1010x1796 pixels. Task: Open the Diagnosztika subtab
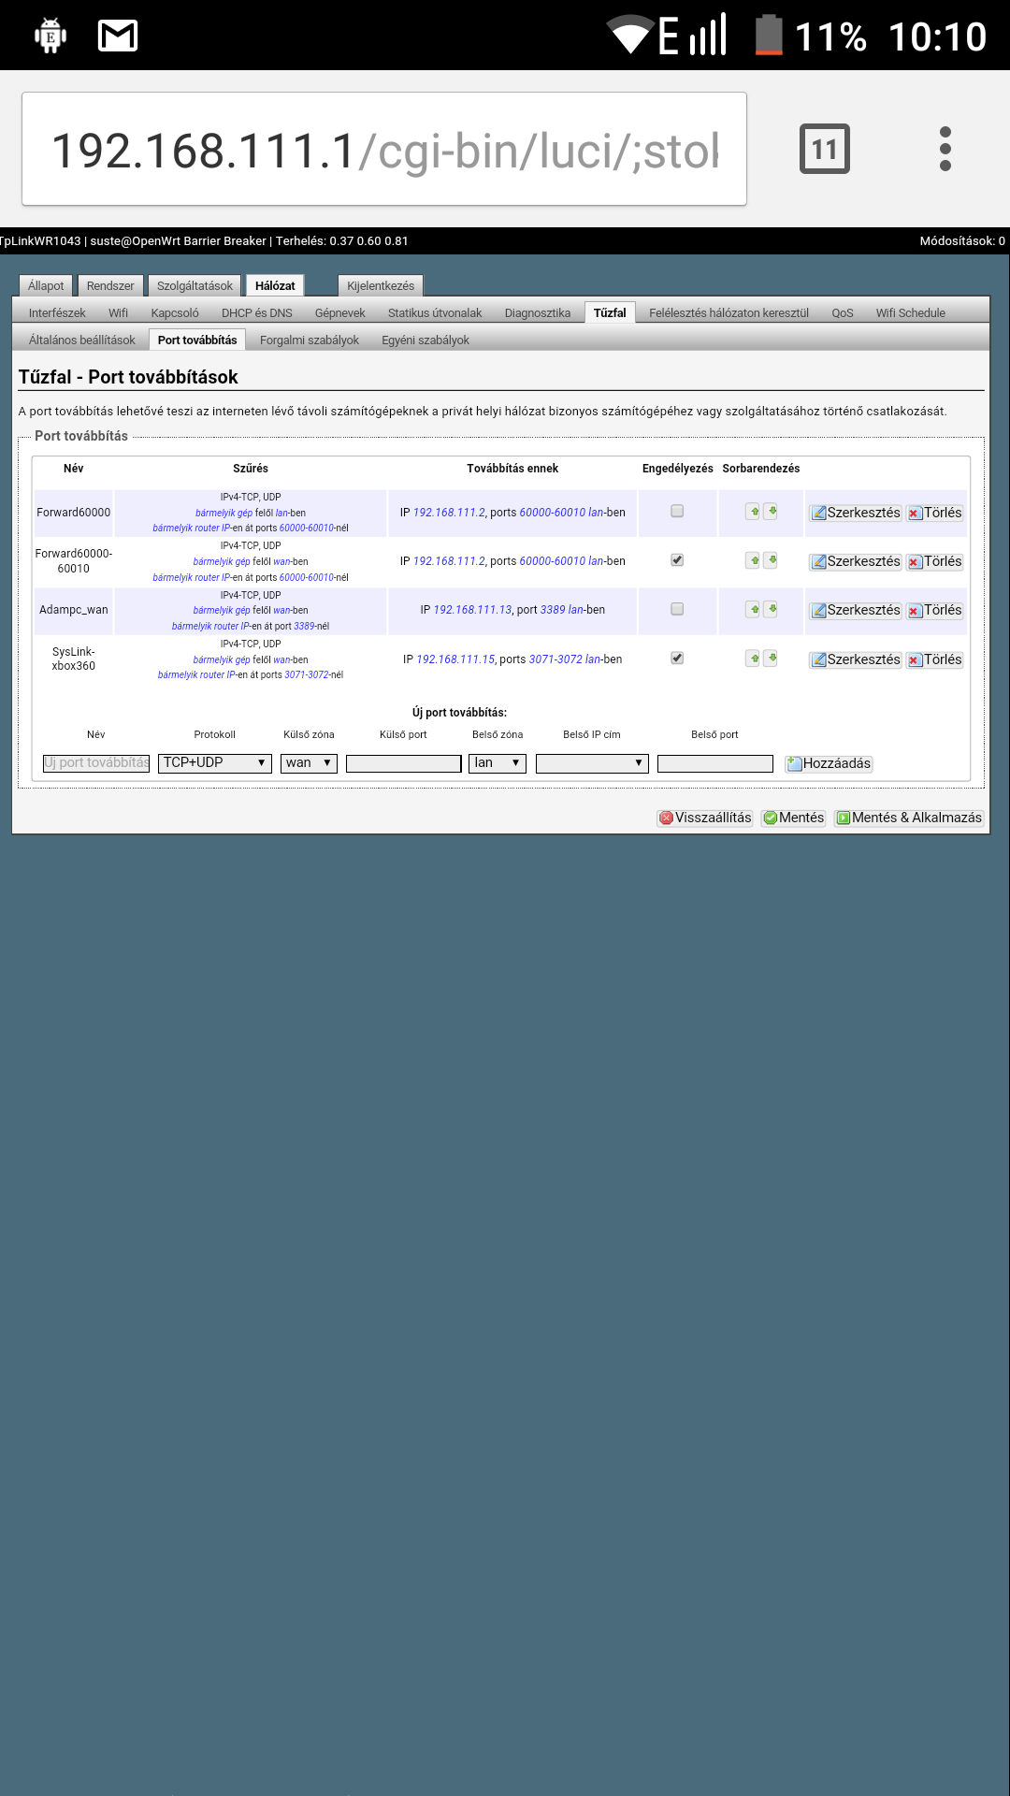[538, 312]
